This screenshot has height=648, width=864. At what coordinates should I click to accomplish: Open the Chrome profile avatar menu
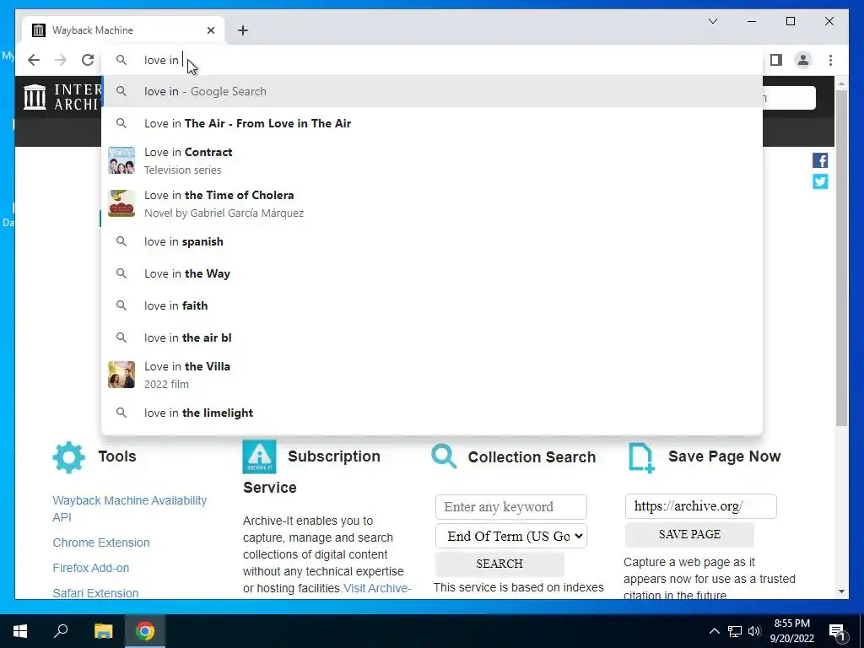pyautogui.click(x=803, y=60)
